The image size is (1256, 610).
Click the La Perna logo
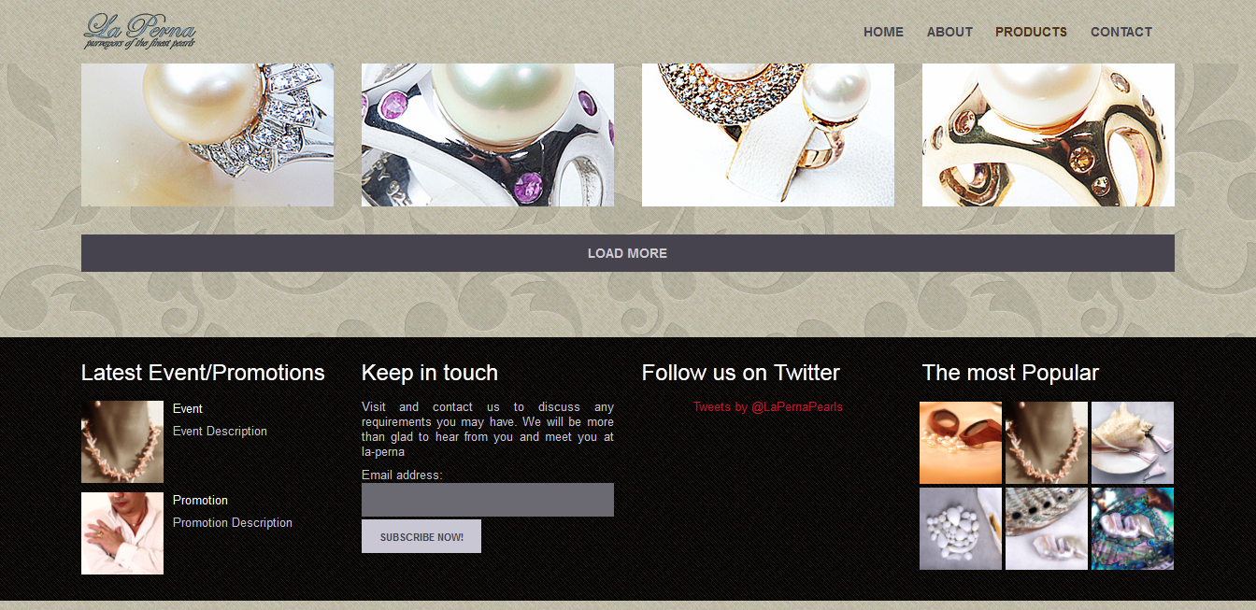(x=140, y=31)
